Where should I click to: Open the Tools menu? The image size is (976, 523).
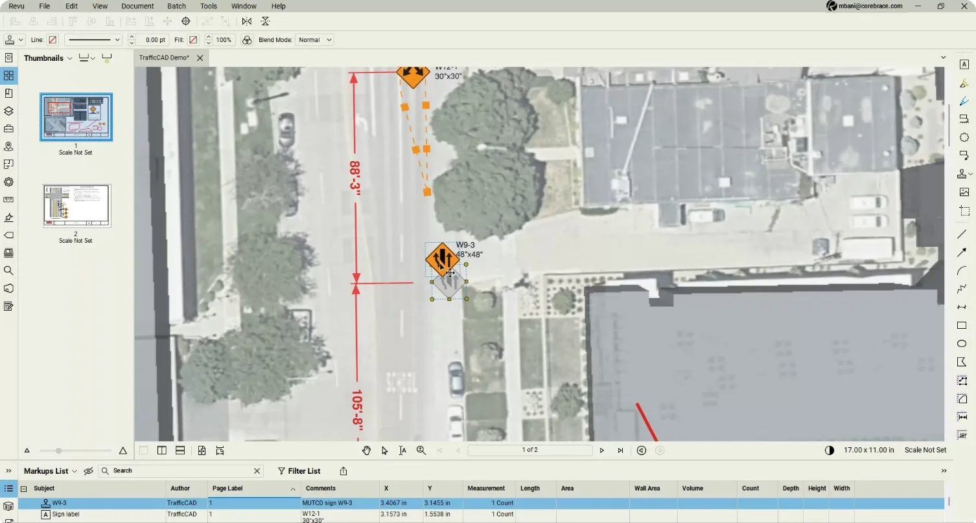(209, 6)
